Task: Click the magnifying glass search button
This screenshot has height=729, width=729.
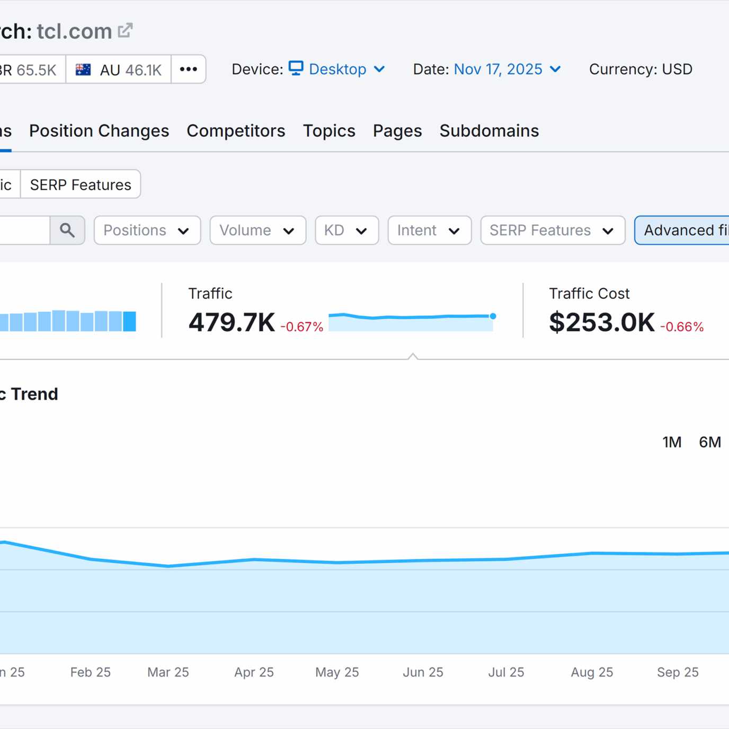Action: tap(67, 230)
